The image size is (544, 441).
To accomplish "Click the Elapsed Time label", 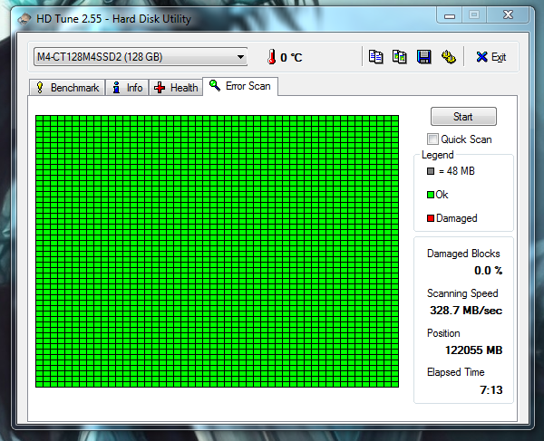I will point(455,372).
